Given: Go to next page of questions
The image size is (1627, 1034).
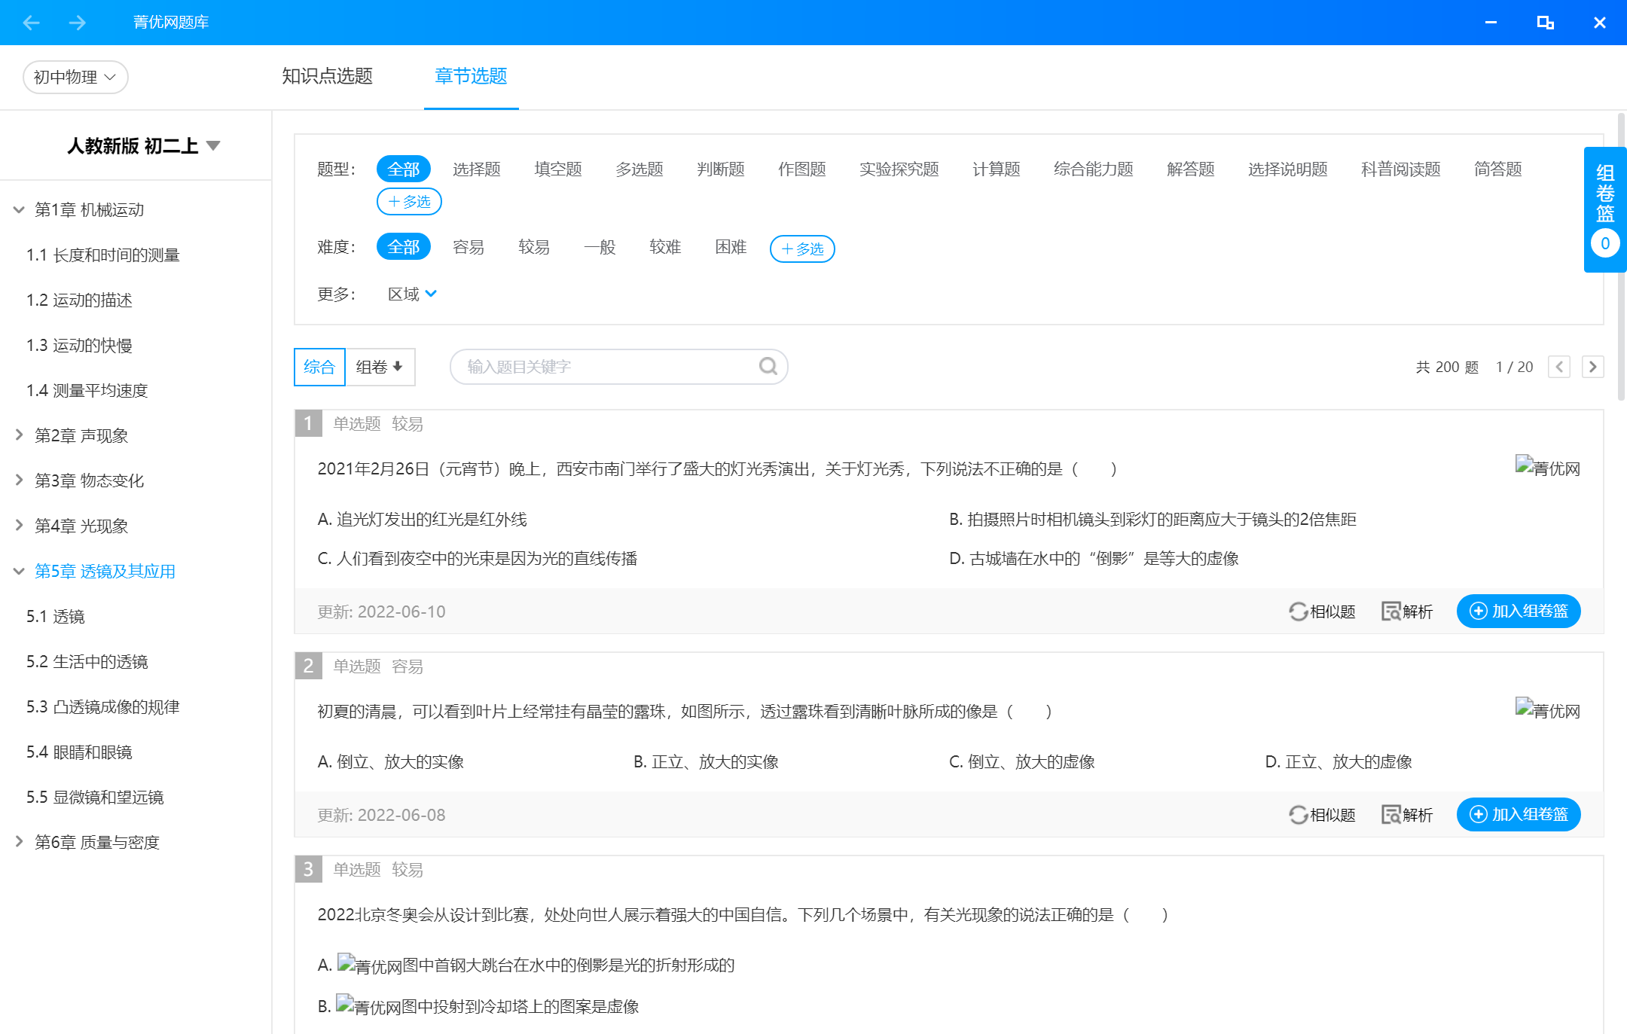Looking at the screenshot, I should point(1592,367).
